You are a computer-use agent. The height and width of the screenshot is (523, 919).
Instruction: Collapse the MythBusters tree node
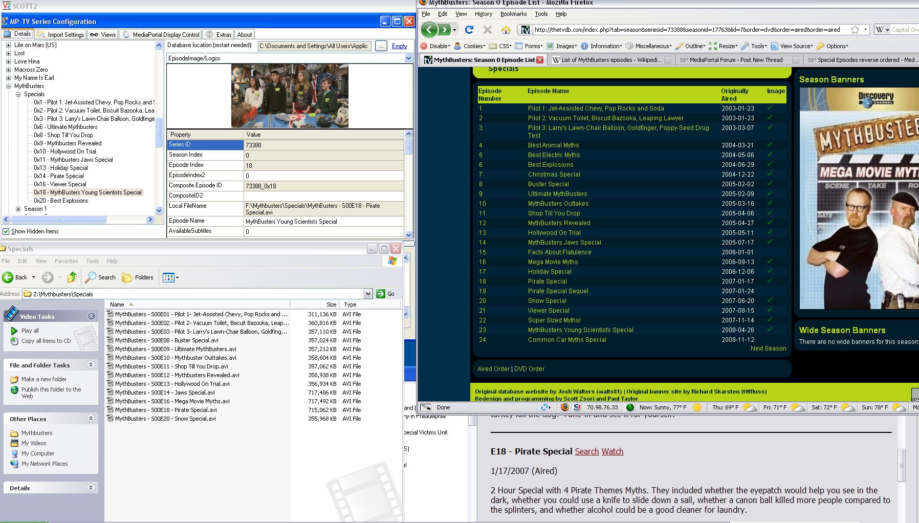pos(9,86)
